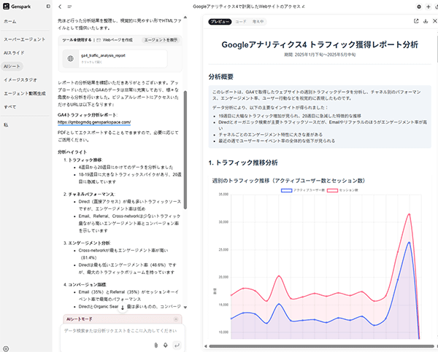Click the globe icon on ga4_traffic_analysis_report card

[x=70, y=58]
